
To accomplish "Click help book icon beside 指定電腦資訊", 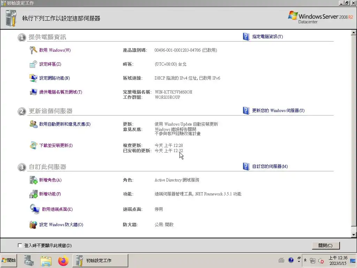I will (x=246, y=36).
